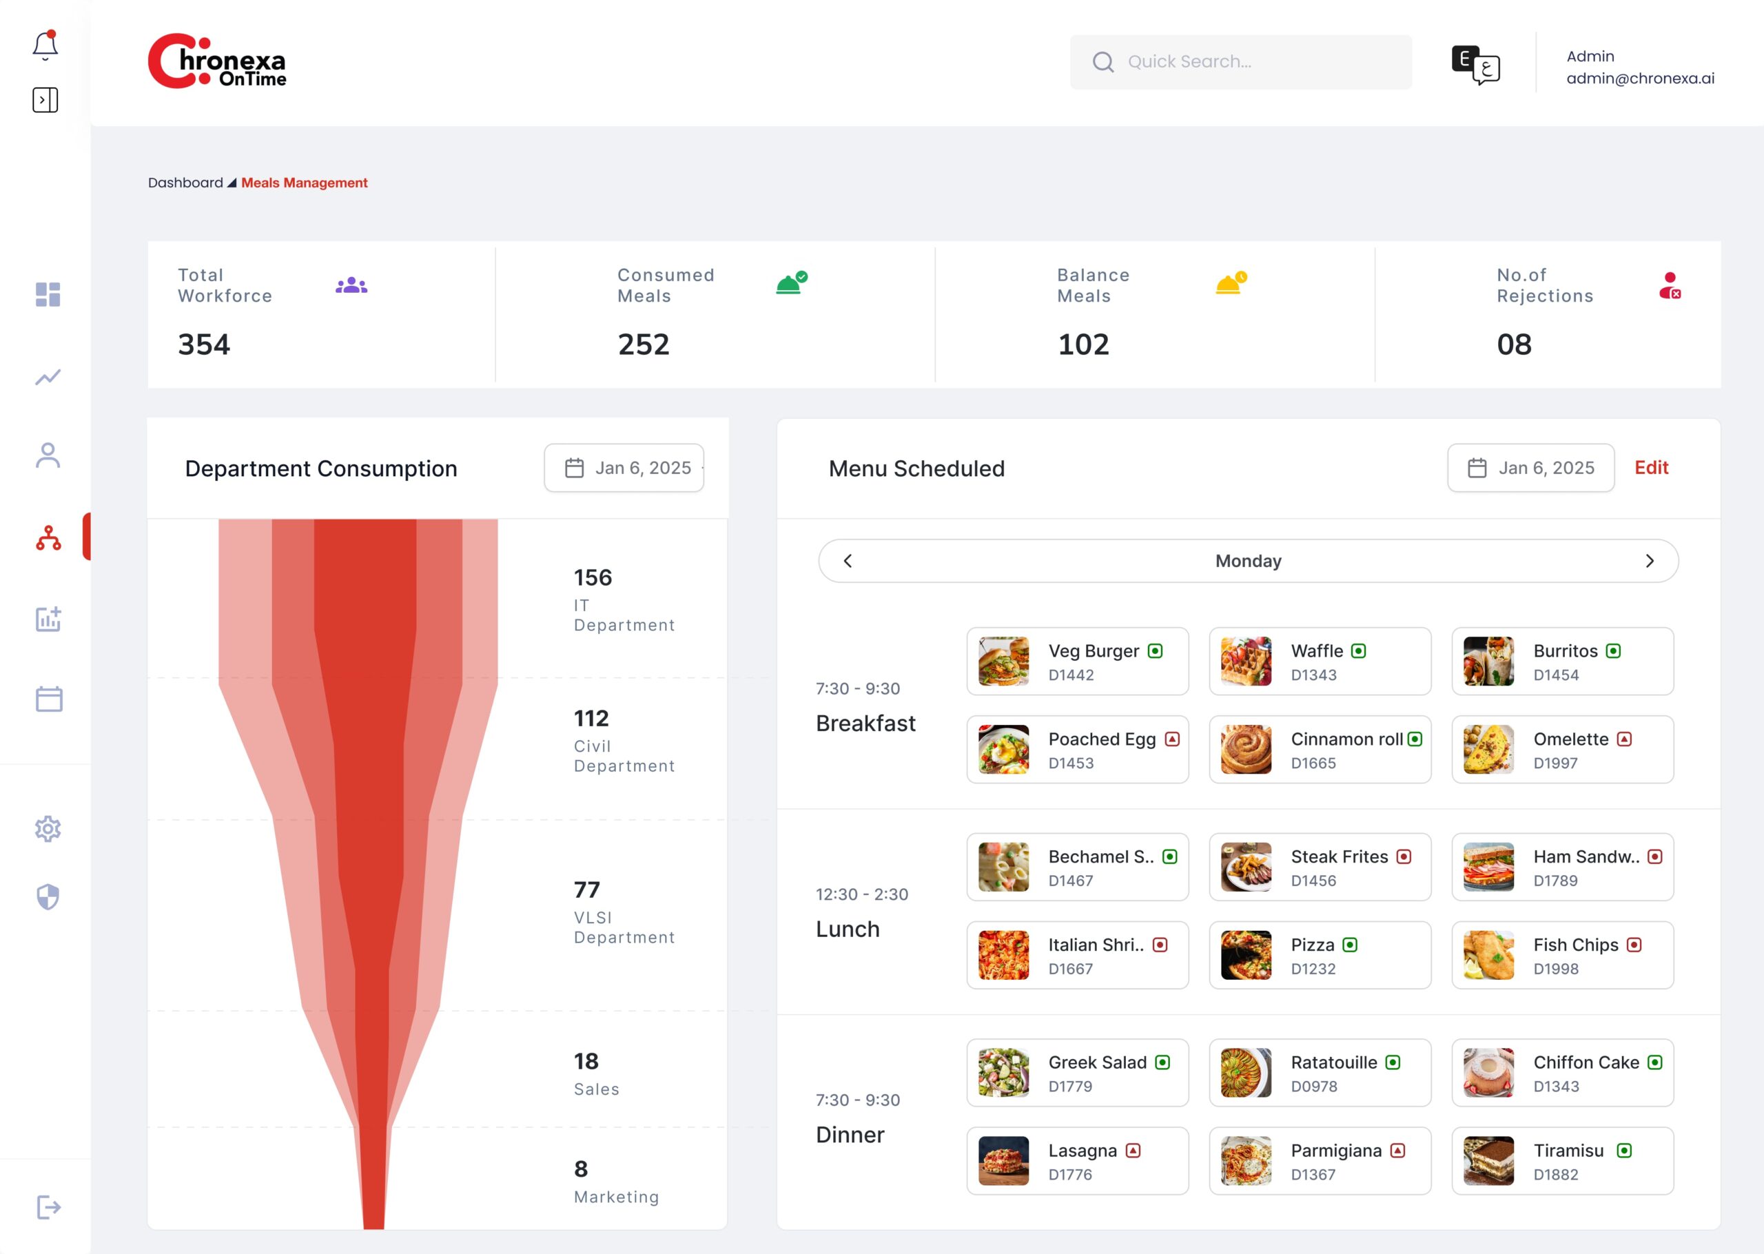Expand the sidebar panel toggle
This screenshot has width=1764, height=1254.
tap(45, 100)
